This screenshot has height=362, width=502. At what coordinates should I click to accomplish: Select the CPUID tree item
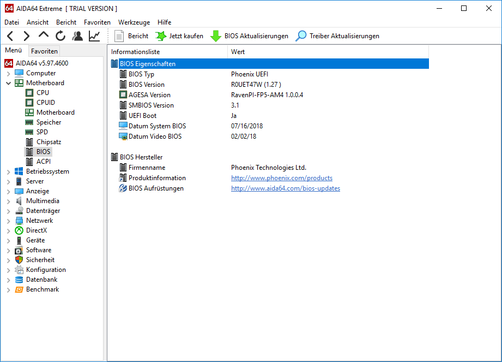point(45,103)
